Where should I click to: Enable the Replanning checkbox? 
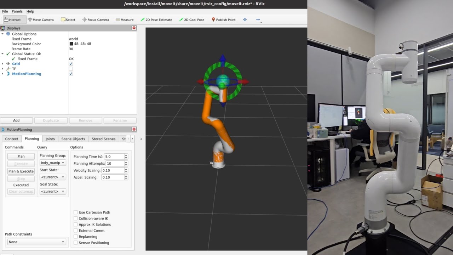tap(75, 237)
